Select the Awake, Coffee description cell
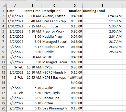 pyautogui.click(x=54, y=16)
